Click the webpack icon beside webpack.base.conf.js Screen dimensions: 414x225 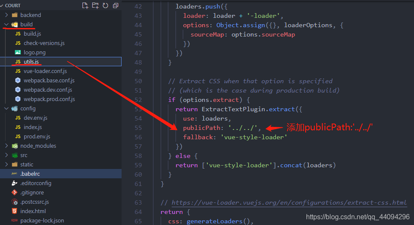click(18, 81)
